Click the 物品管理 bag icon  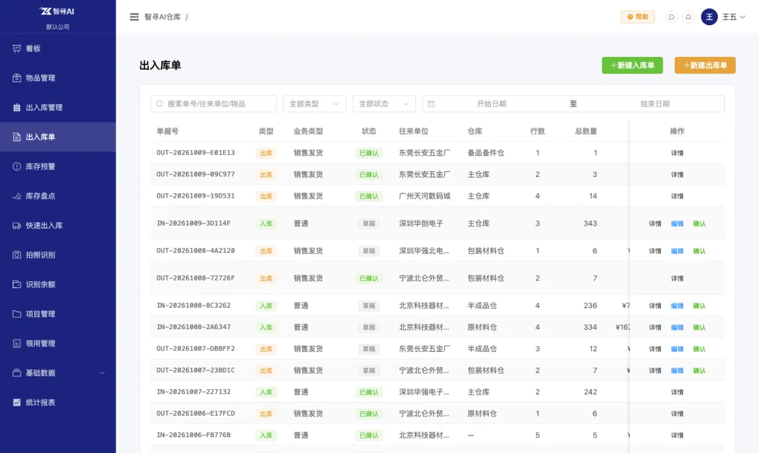click(17, 78)
